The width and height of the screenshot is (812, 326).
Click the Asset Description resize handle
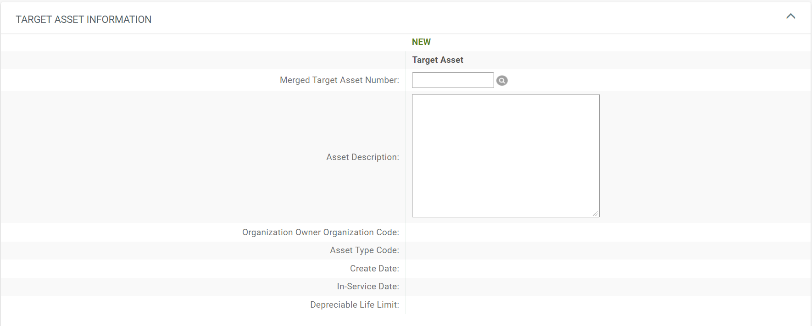click(595, 213)
